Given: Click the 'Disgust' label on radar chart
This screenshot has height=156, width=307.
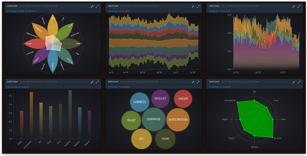Looking at the screenshot, I should 232,138.
